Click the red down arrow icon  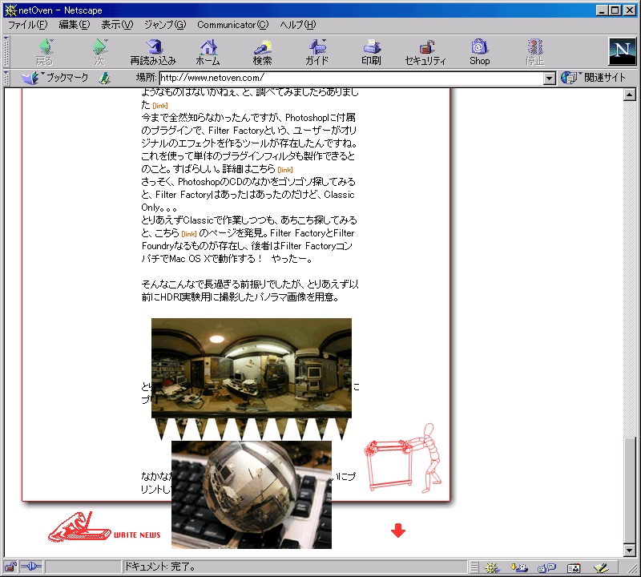click(x=398, y=531)
